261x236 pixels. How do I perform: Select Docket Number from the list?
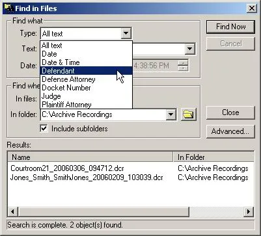coord(86,88)
